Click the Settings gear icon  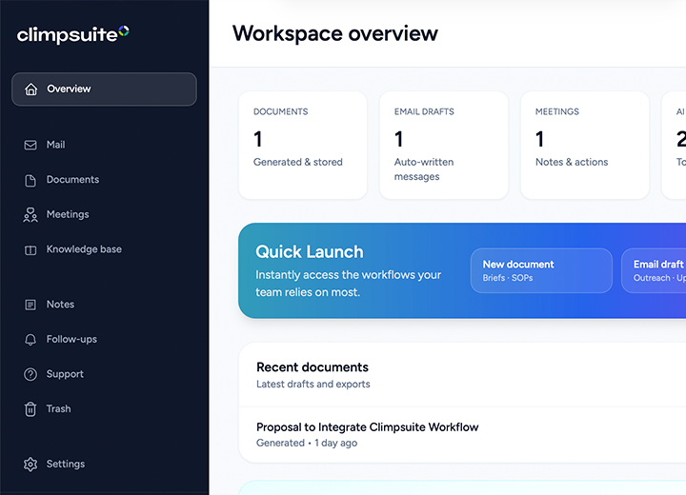[x=30, y=464]
